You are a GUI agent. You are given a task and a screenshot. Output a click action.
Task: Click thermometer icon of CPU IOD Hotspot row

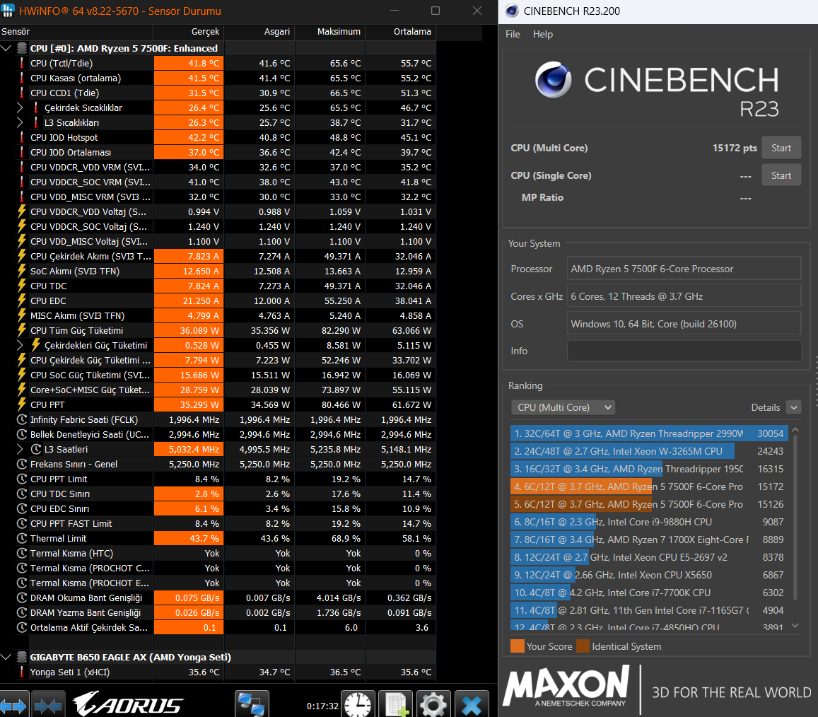(x=21, y=137)
